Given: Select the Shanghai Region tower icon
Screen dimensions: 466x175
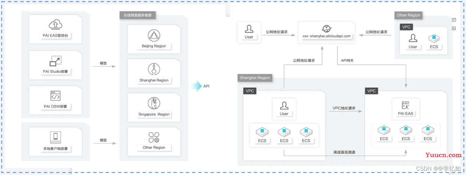Looking at the screenshot, I should 154,69.
